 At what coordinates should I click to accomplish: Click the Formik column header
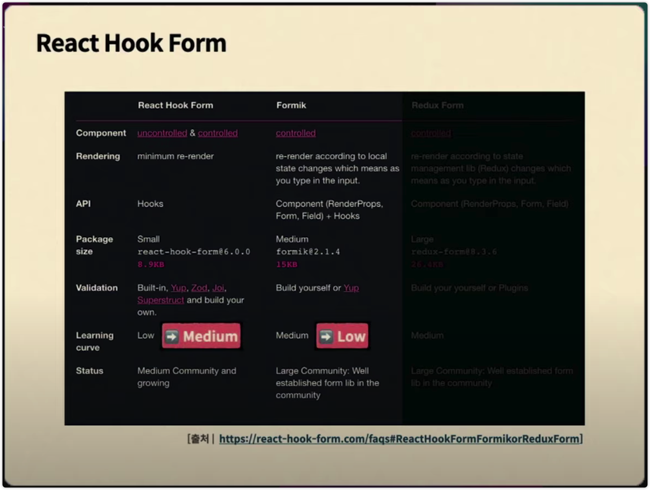coord(291,105)
